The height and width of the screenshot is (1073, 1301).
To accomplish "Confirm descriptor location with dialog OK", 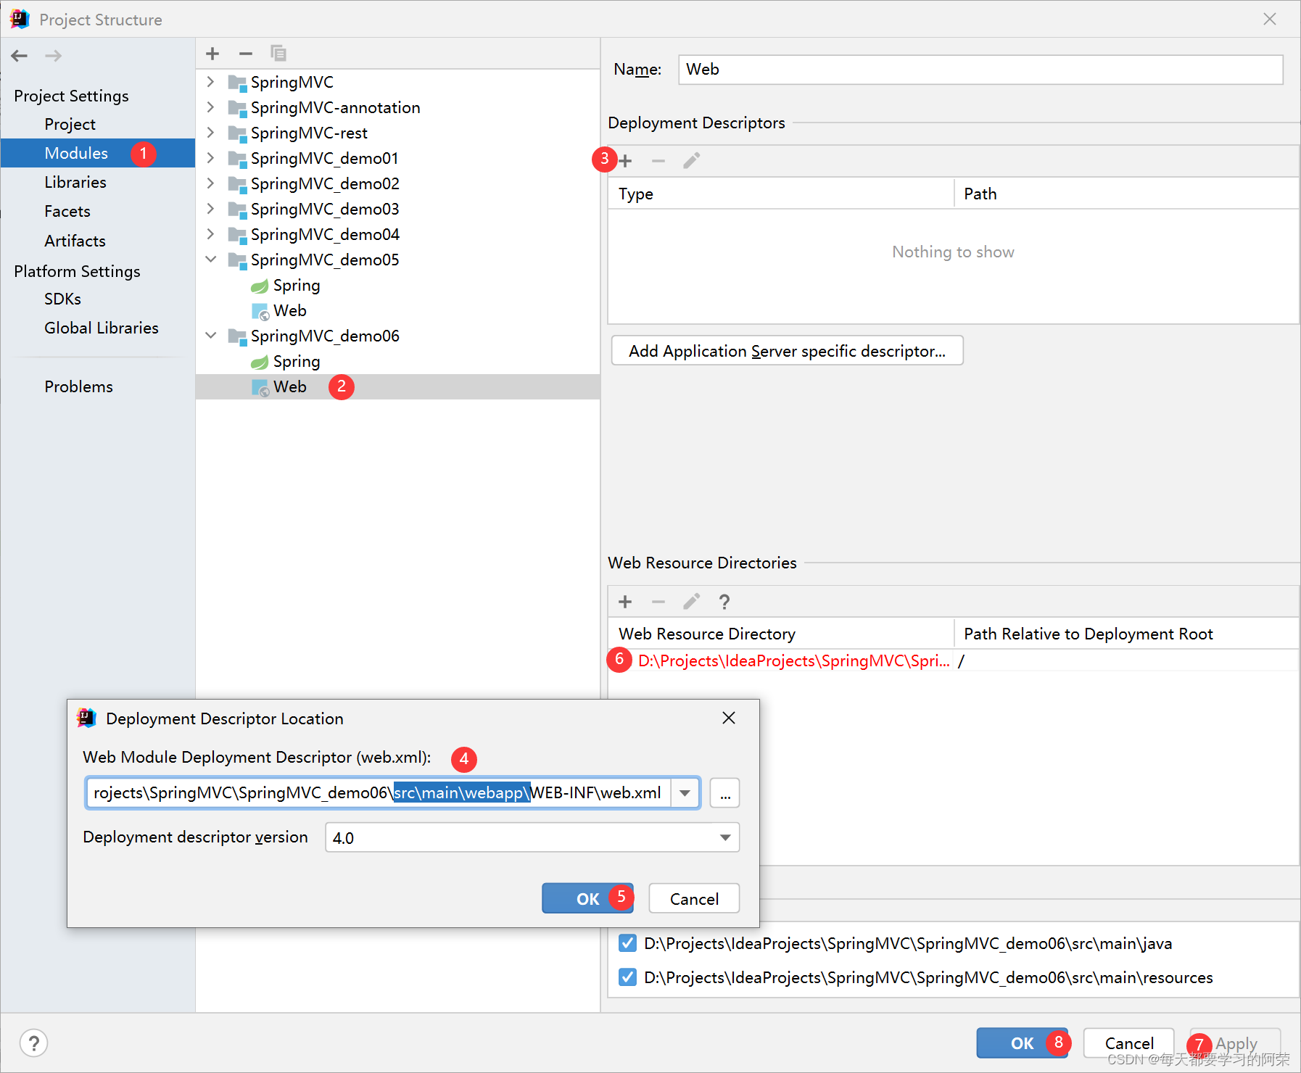I will click(x=588, y=899).
